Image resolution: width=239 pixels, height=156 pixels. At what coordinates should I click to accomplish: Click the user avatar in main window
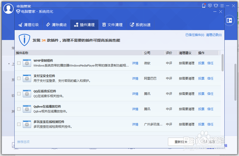8,9
